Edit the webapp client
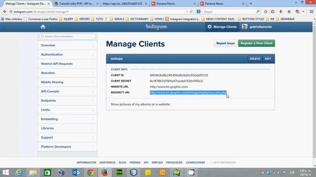The height and width of the screenshot is (177, 316). [268, 59]
